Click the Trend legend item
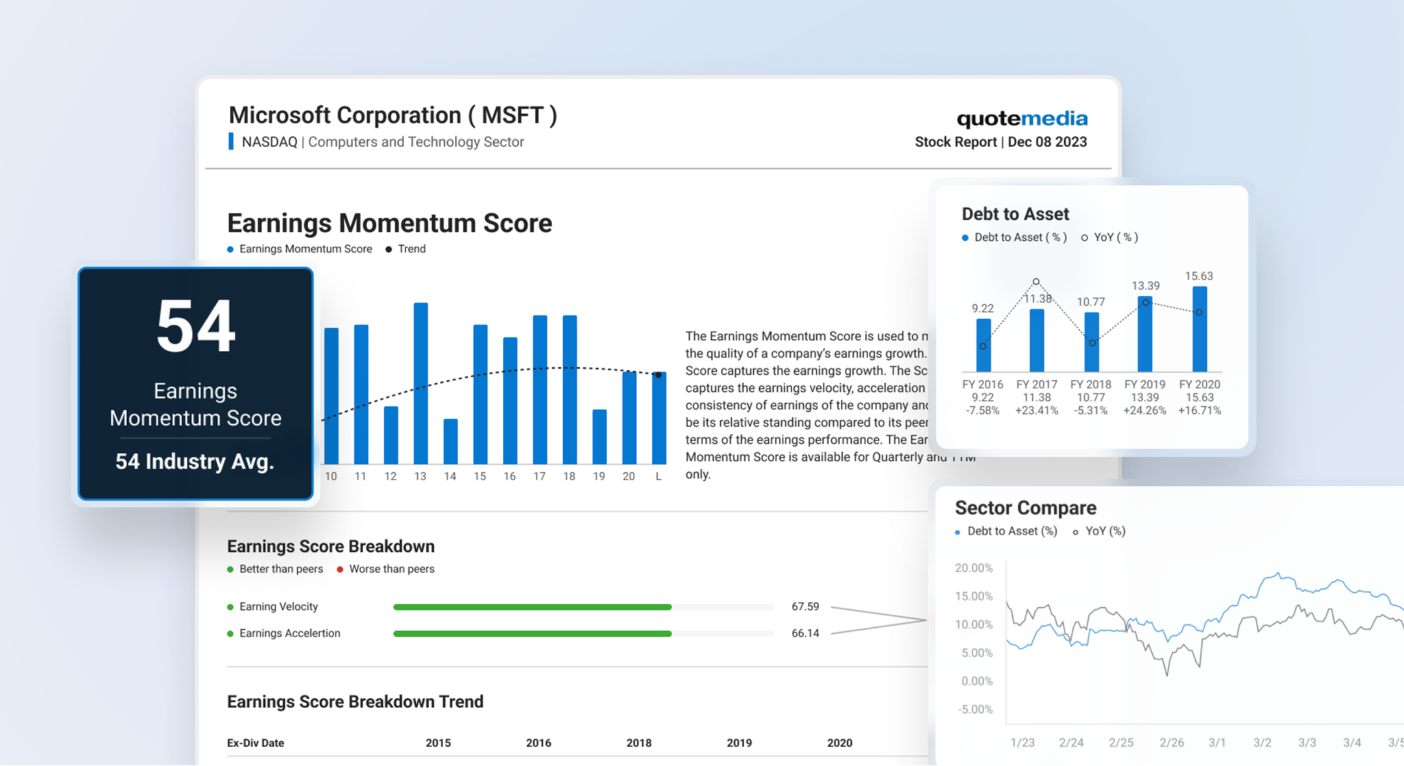1404x766 pixels. (406, 249)
